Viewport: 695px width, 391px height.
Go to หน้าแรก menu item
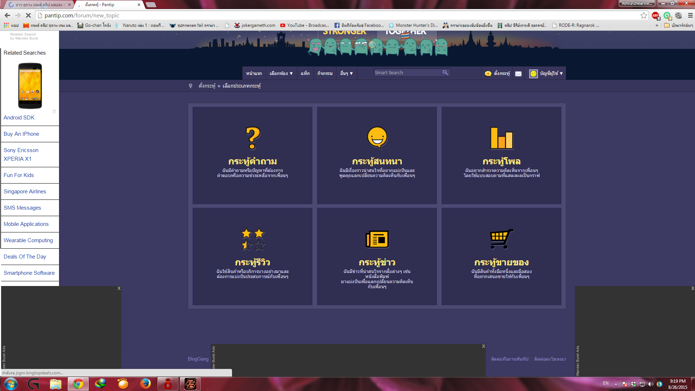[254, 73]
